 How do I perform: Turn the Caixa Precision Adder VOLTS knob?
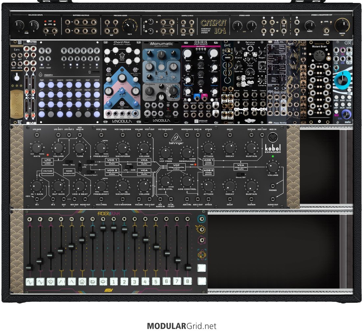click(130, 26)
